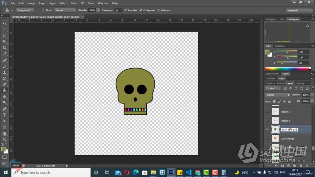Viewport: 315px width, 177px height.
Task: Open the Essentials workspace dropdown
Action: (300, 10)
